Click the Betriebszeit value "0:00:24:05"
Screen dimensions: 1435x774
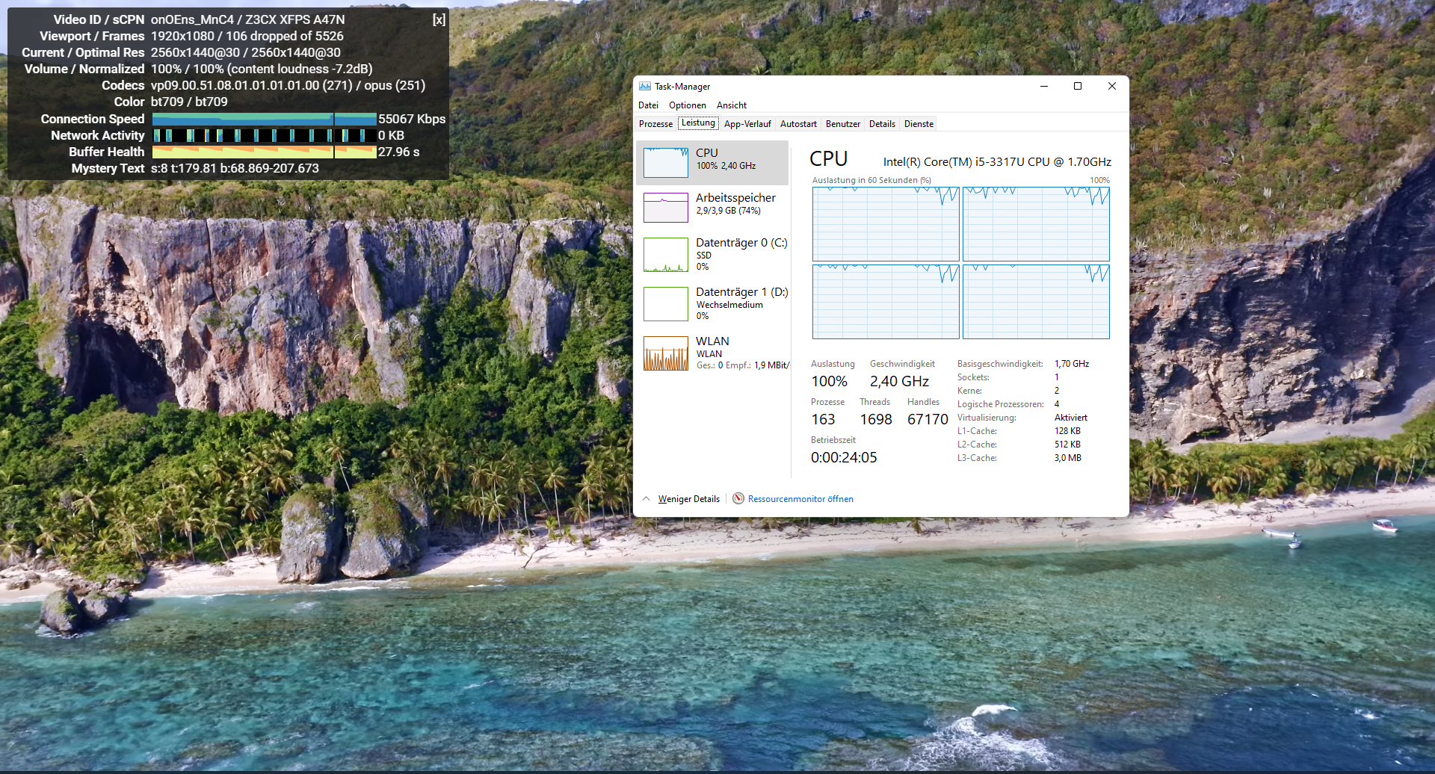pos(844,457)
